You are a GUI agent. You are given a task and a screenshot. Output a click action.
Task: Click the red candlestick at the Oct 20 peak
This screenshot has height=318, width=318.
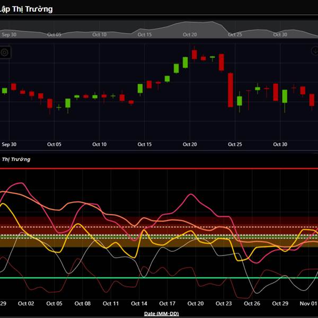[x=195, y=55]
